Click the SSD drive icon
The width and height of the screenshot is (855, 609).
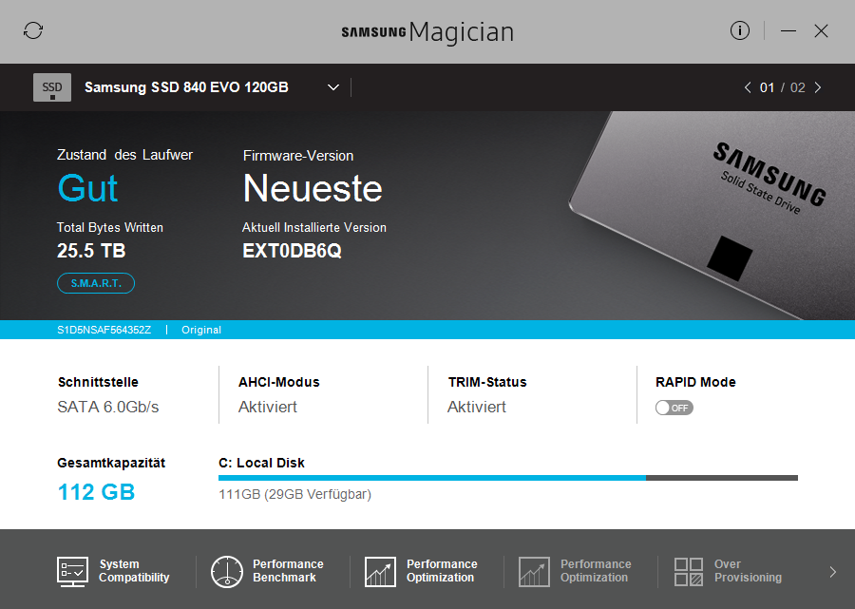(52, 87)
